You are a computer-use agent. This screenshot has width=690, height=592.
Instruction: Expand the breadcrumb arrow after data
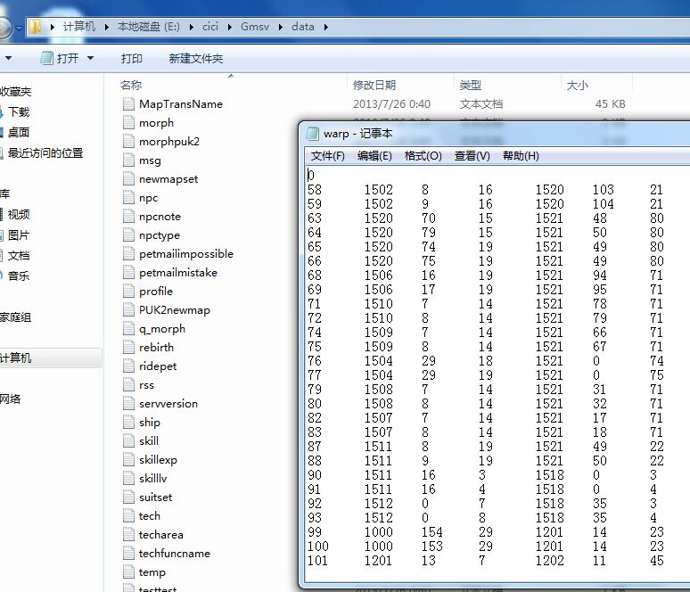click(x=325, y=27)
